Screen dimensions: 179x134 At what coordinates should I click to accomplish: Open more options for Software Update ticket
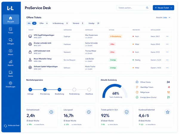pos(167,68)
